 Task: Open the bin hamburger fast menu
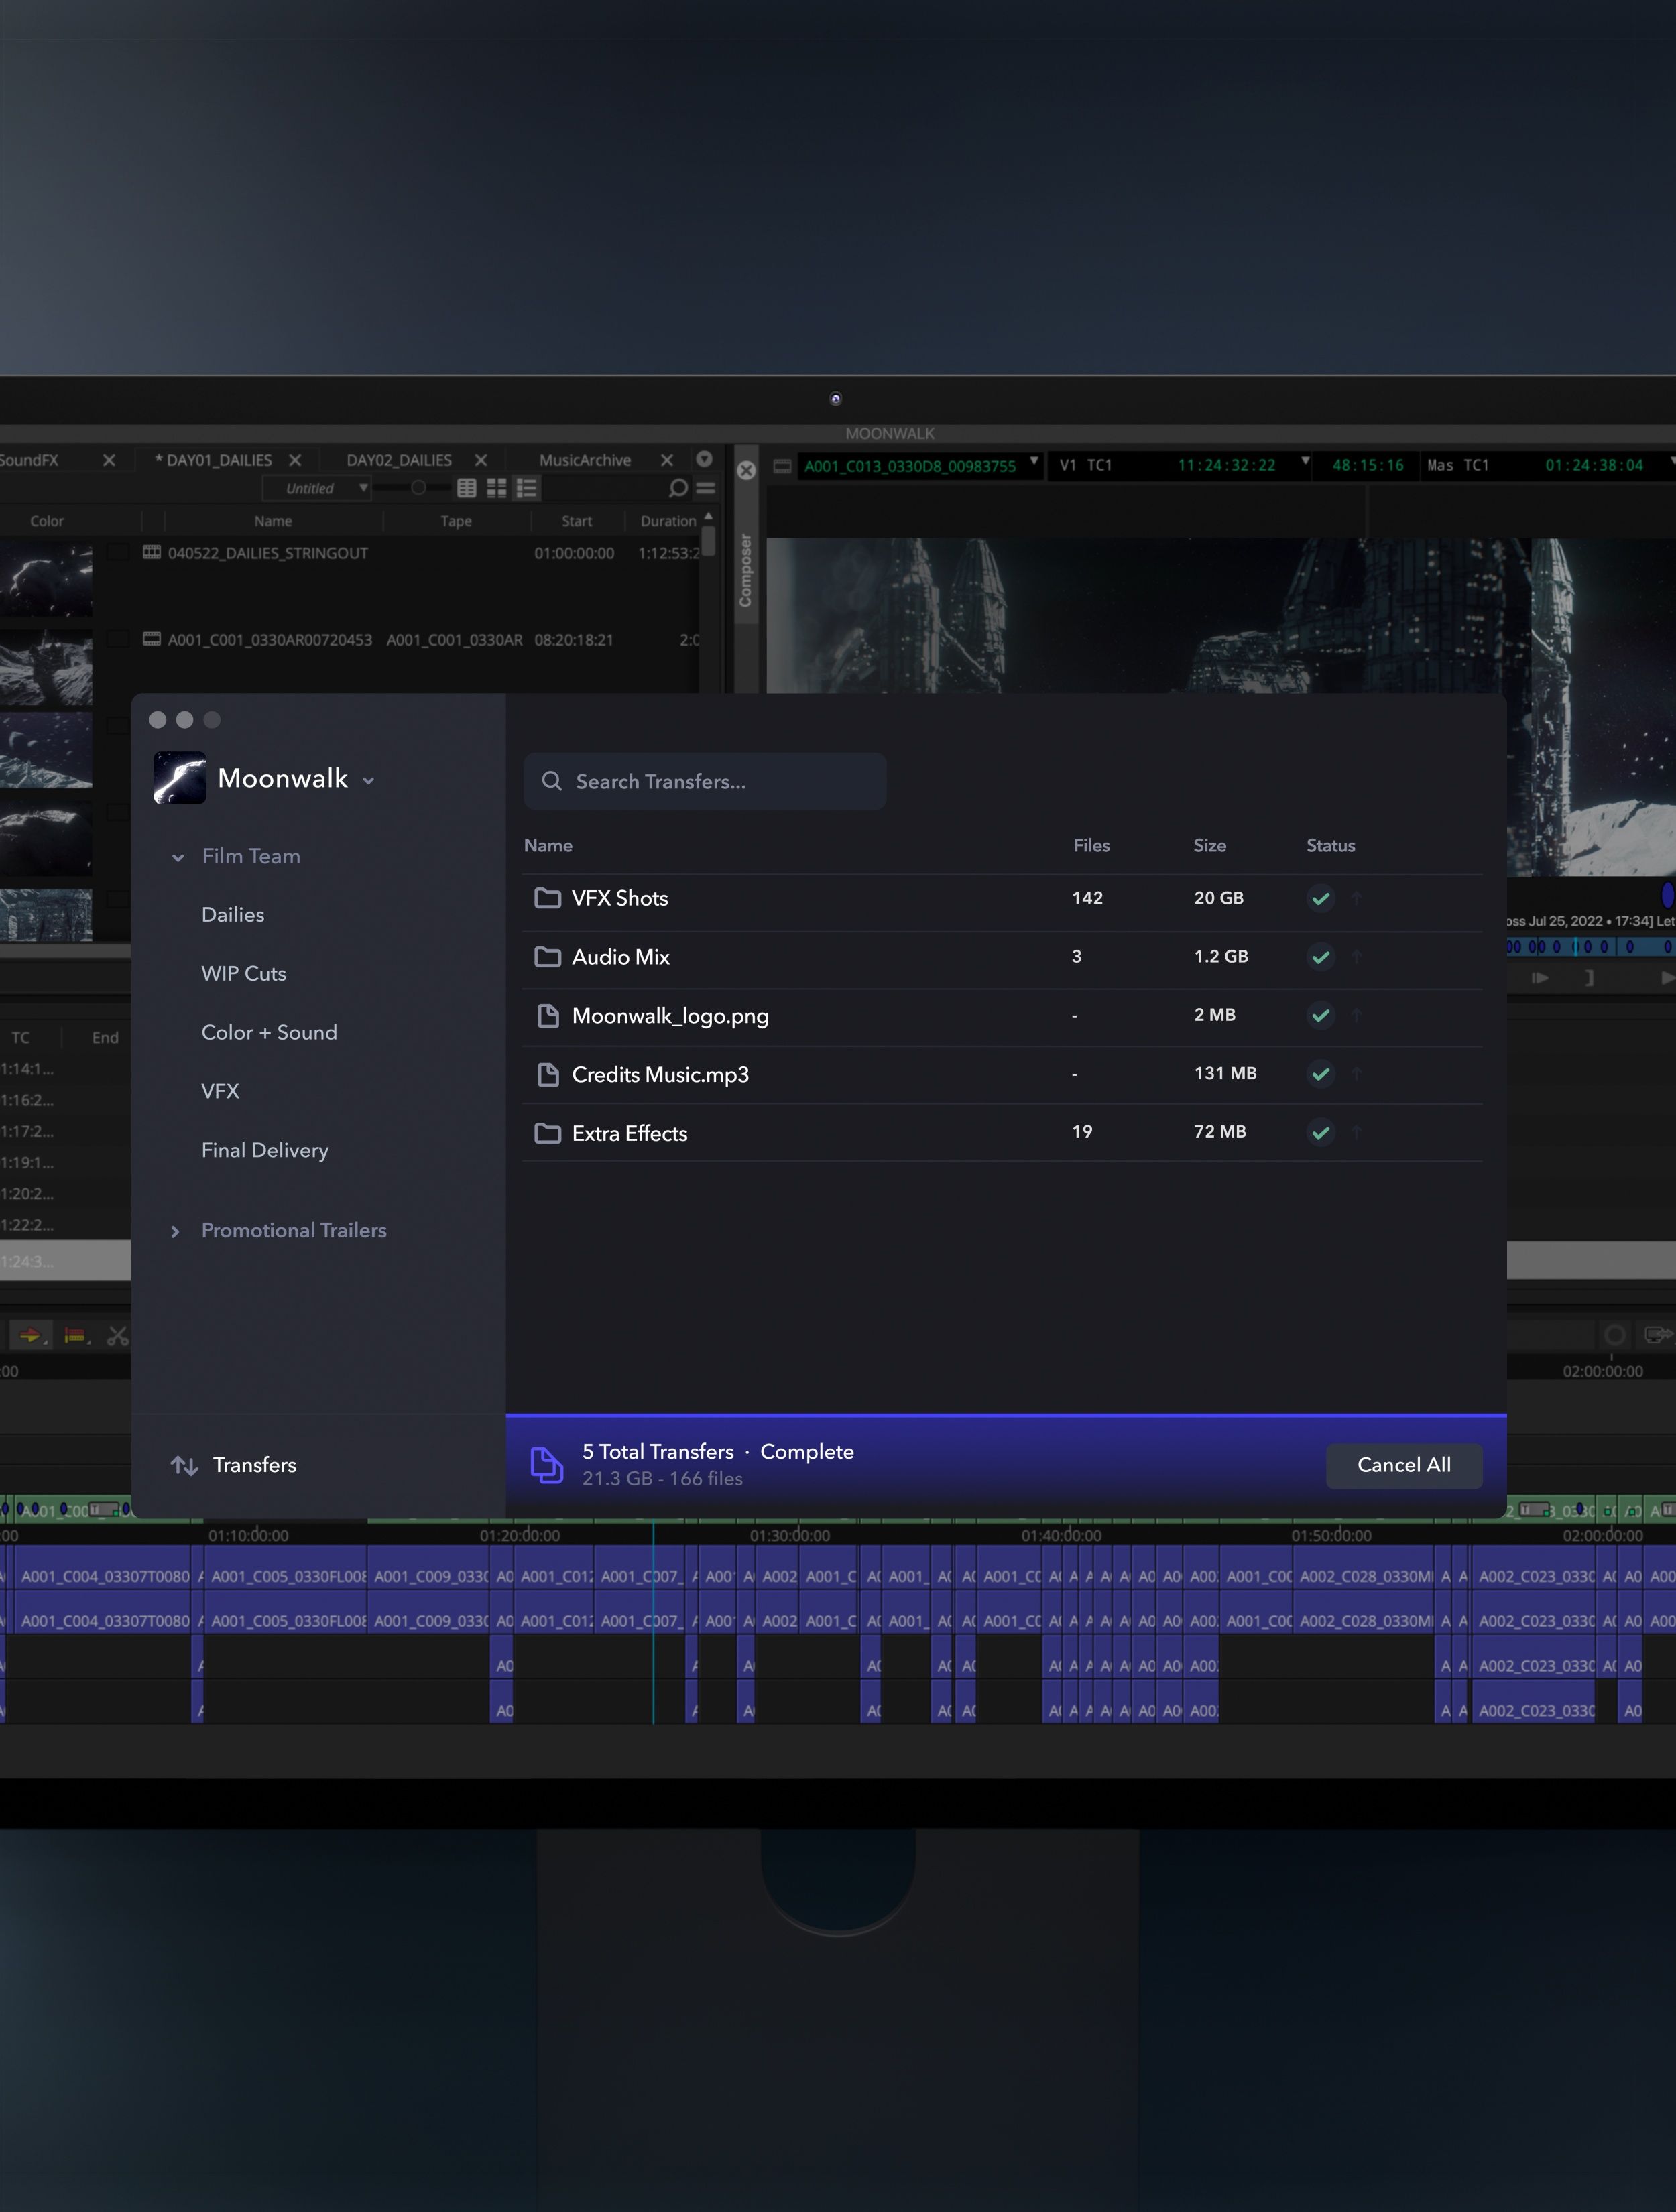point(706,488)
